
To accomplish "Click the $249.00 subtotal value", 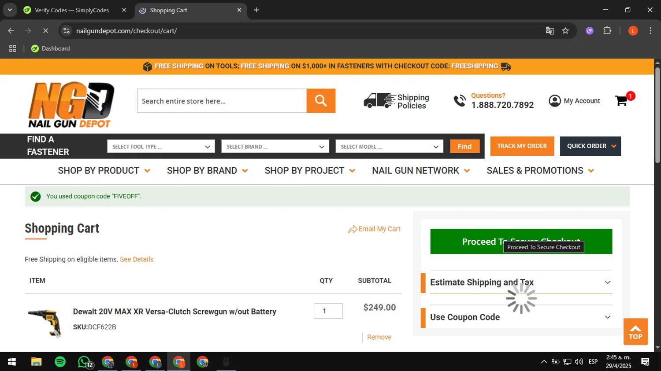I will click(x=379, y=308).
